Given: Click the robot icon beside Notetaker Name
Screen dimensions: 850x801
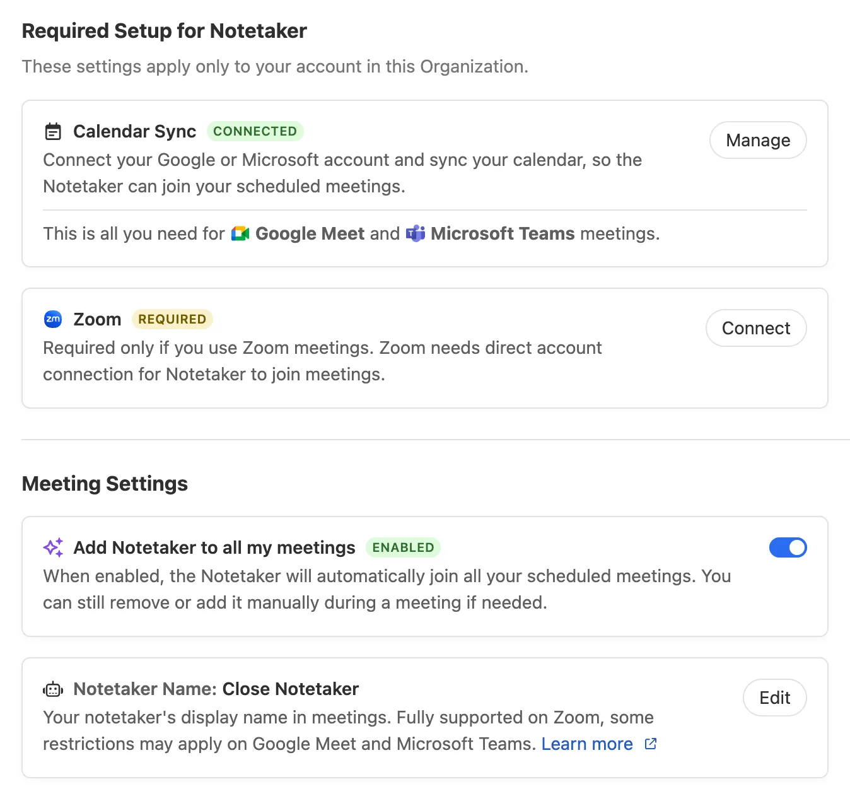Looking at the screenshot, I should click(x=53, y=689).
